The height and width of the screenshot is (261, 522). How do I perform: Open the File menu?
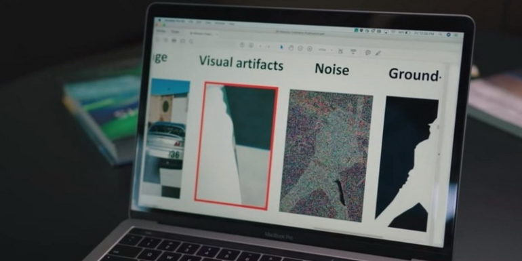pos(190,22)
